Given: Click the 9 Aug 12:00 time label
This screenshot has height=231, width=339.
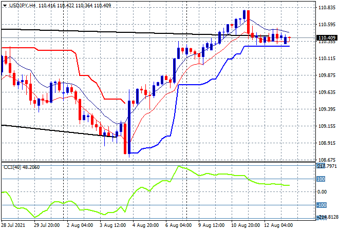Looking at the screenshot, I should (212, 225).
